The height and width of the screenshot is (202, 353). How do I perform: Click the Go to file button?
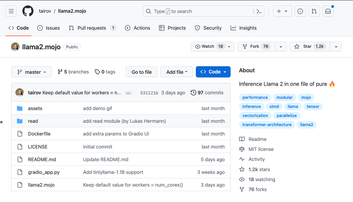point(142,72)
